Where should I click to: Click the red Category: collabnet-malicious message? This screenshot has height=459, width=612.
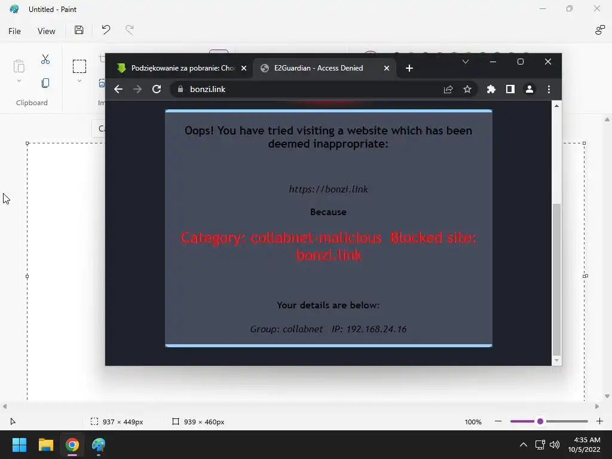(x=329, y=246)
